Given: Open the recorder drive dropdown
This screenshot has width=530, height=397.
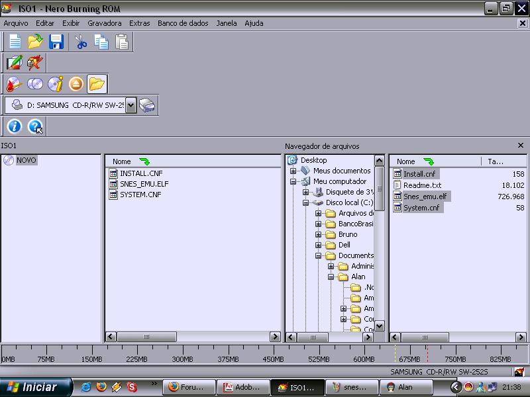Looking at the screenshot, I should (131, 105).
